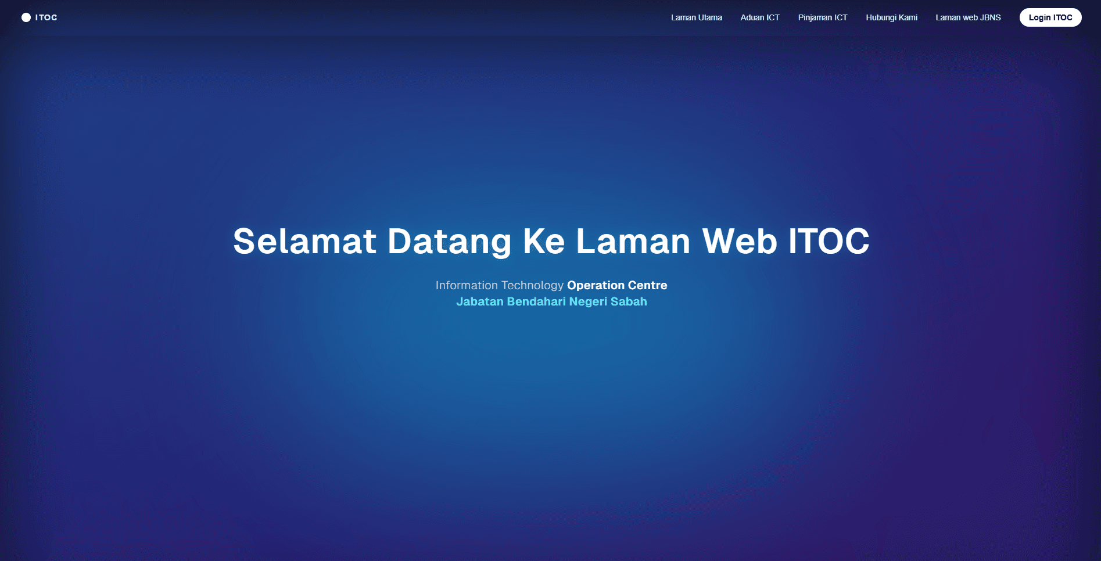Click the Login ITOC button
The width and height of the screenshot is (1101, 561).
(1050, 17)
